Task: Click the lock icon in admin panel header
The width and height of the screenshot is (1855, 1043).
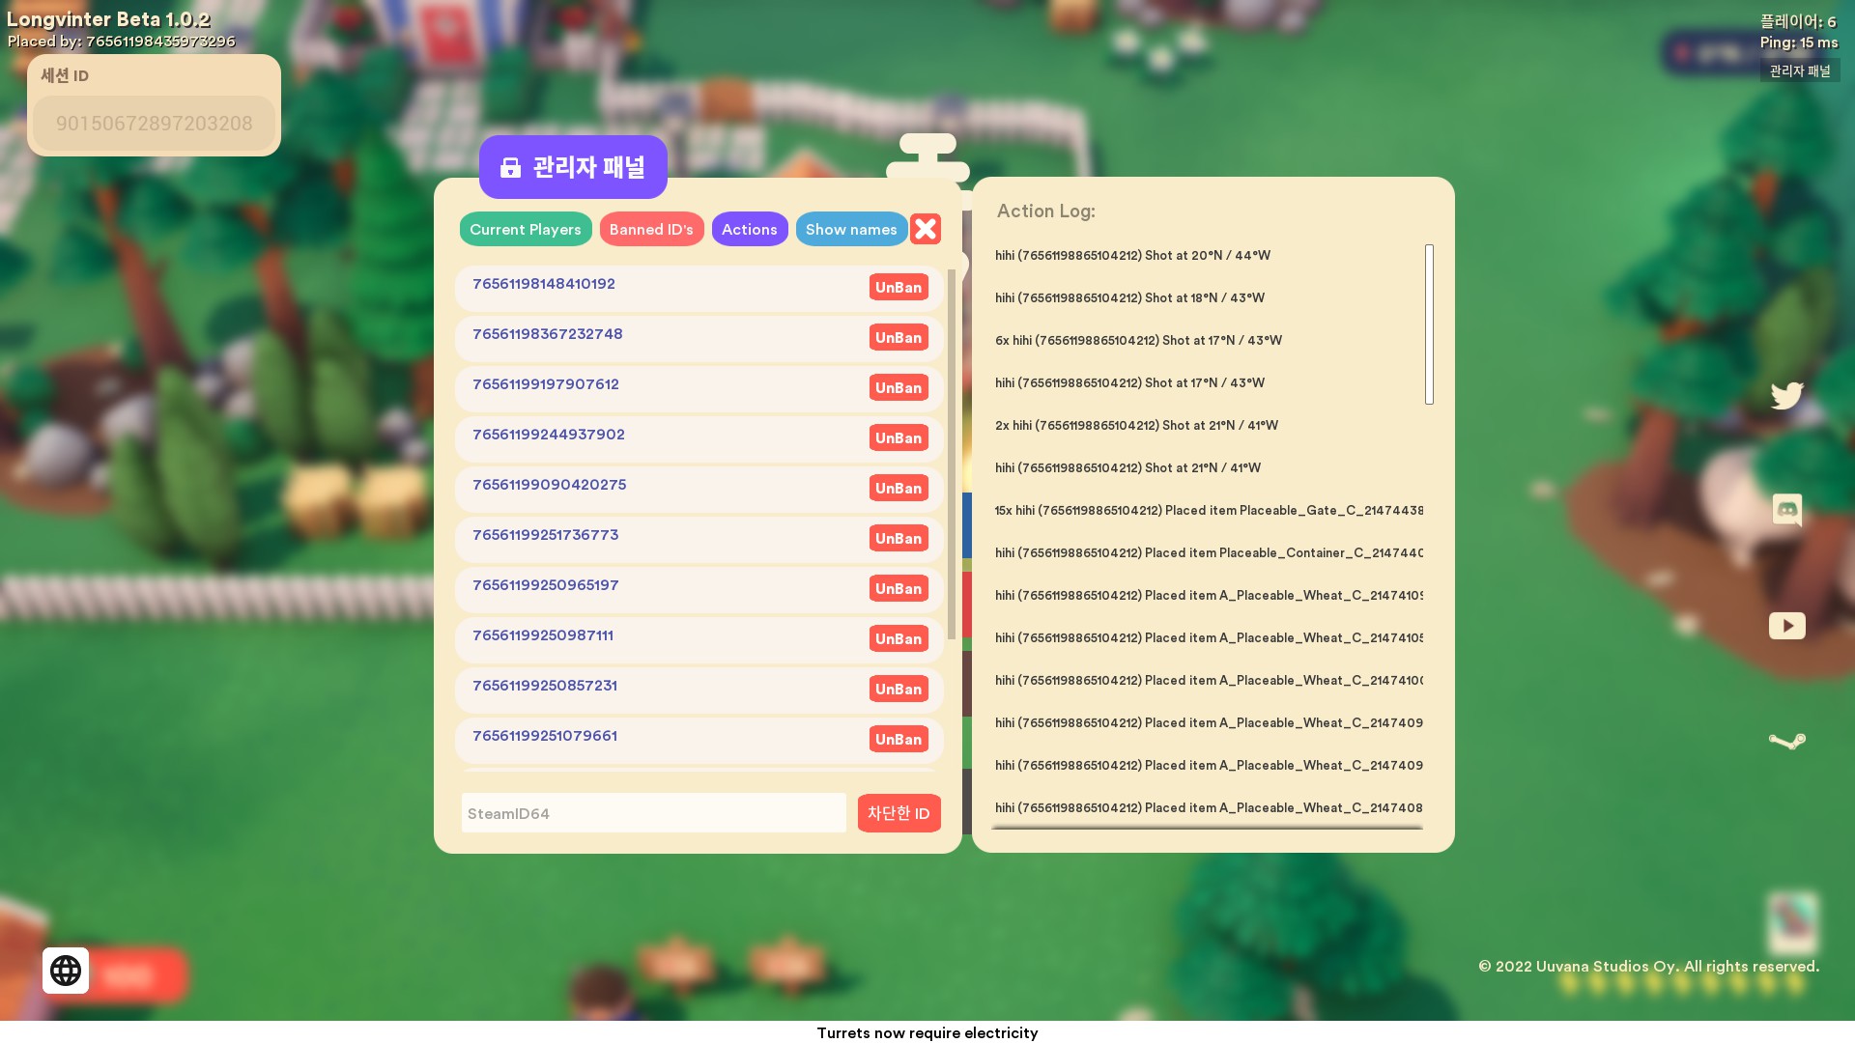Action: coord(510,168)
